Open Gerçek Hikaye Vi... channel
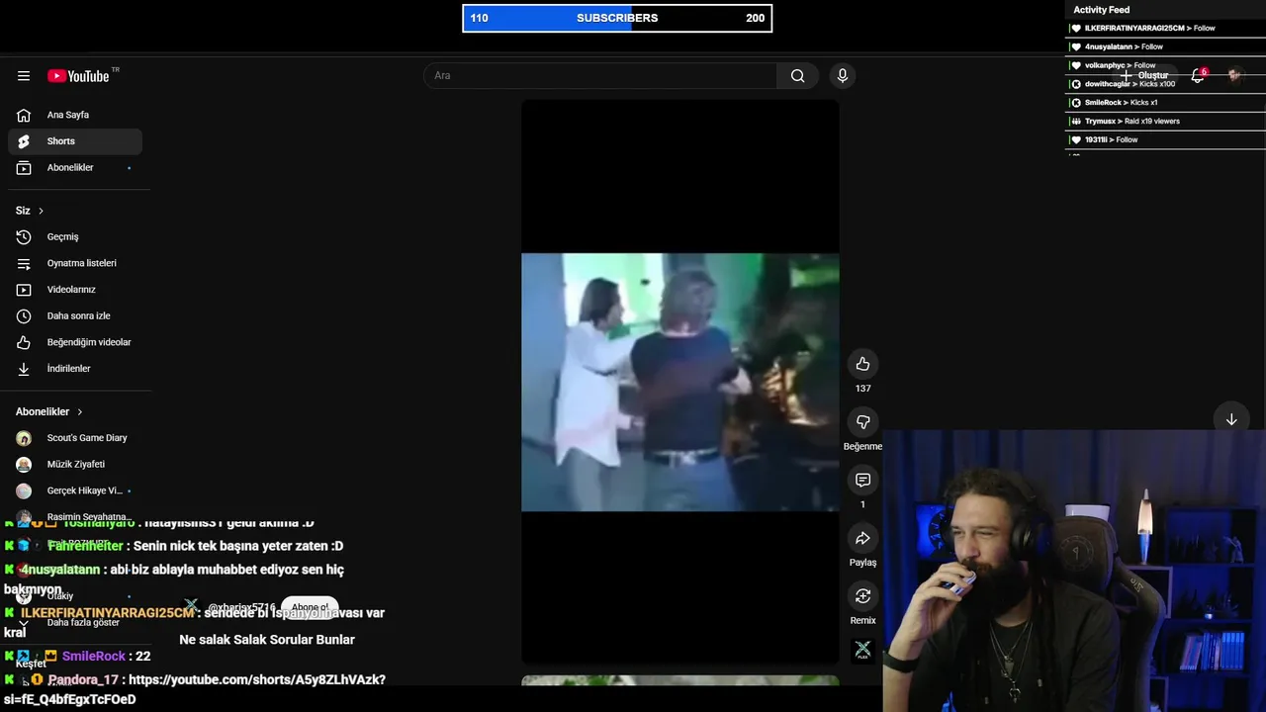This screenshot has height=712, width=1266. [x=75, y=490]
